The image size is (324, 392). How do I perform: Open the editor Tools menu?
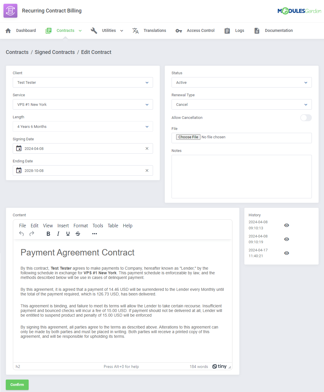[98, 226]
